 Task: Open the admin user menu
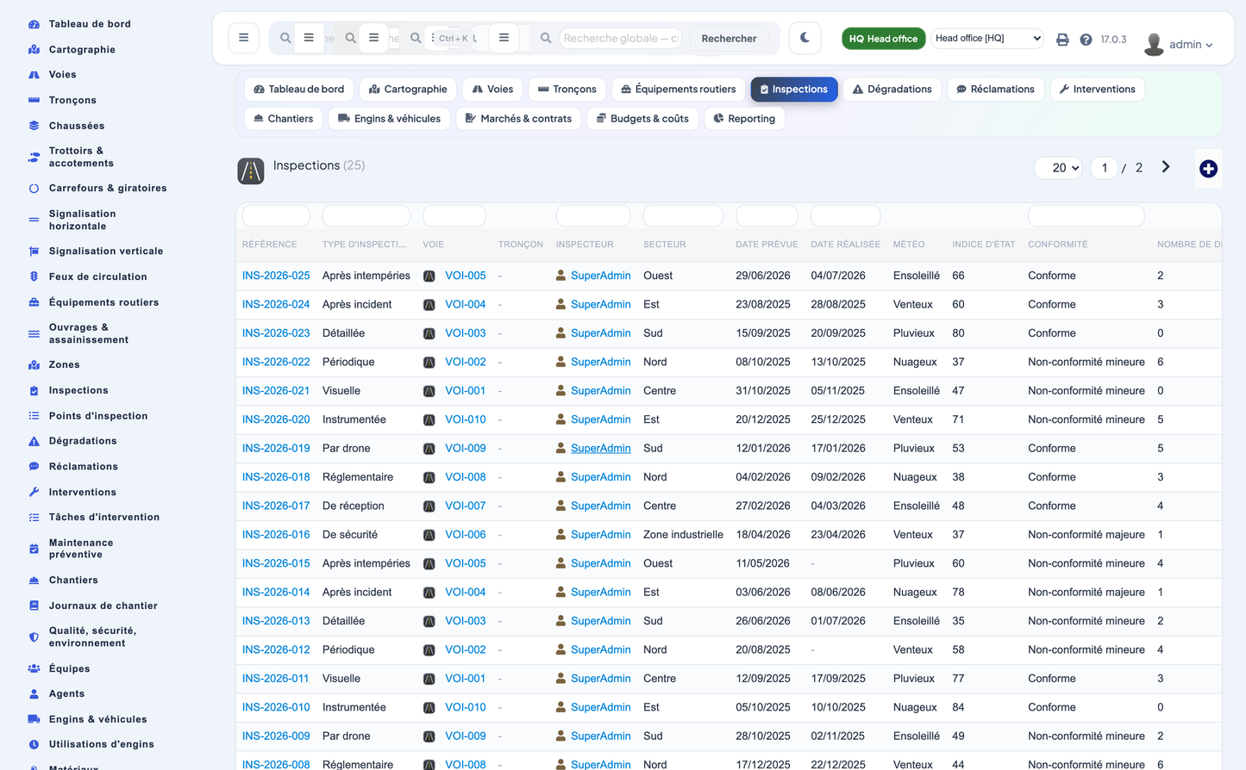[x=1179, y=44]
